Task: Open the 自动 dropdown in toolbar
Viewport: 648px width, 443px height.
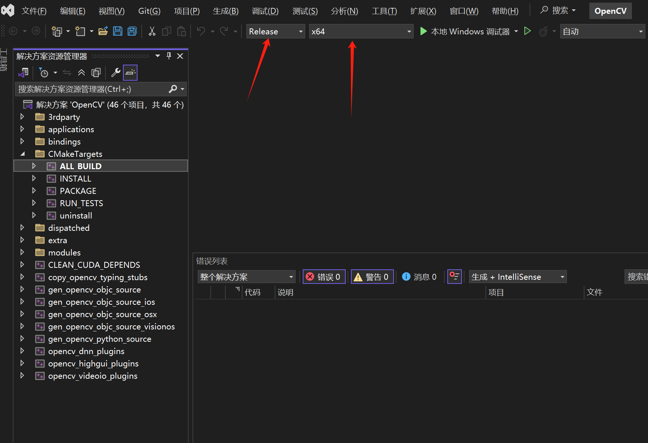Action: [602, 31]
